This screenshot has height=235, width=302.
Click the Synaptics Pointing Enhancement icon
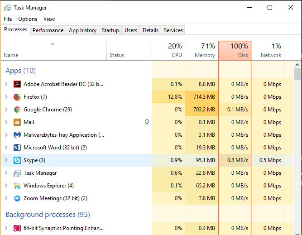[x=17, y=228]
